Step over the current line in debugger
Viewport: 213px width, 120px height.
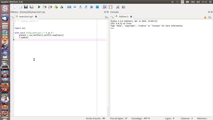[x=75, y=7]
